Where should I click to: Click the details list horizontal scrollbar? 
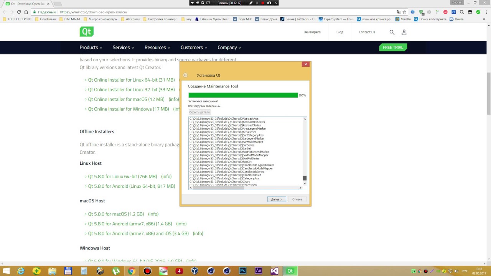(x=218, y=188)
